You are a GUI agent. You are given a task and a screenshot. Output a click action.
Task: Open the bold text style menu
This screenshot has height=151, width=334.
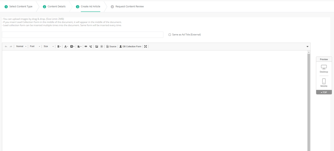coord(59,46)
